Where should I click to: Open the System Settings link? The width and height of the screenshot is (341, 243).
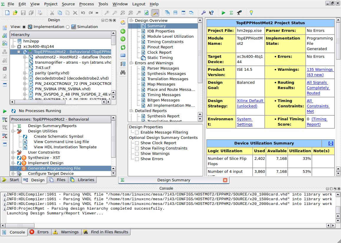click(244, 121)
